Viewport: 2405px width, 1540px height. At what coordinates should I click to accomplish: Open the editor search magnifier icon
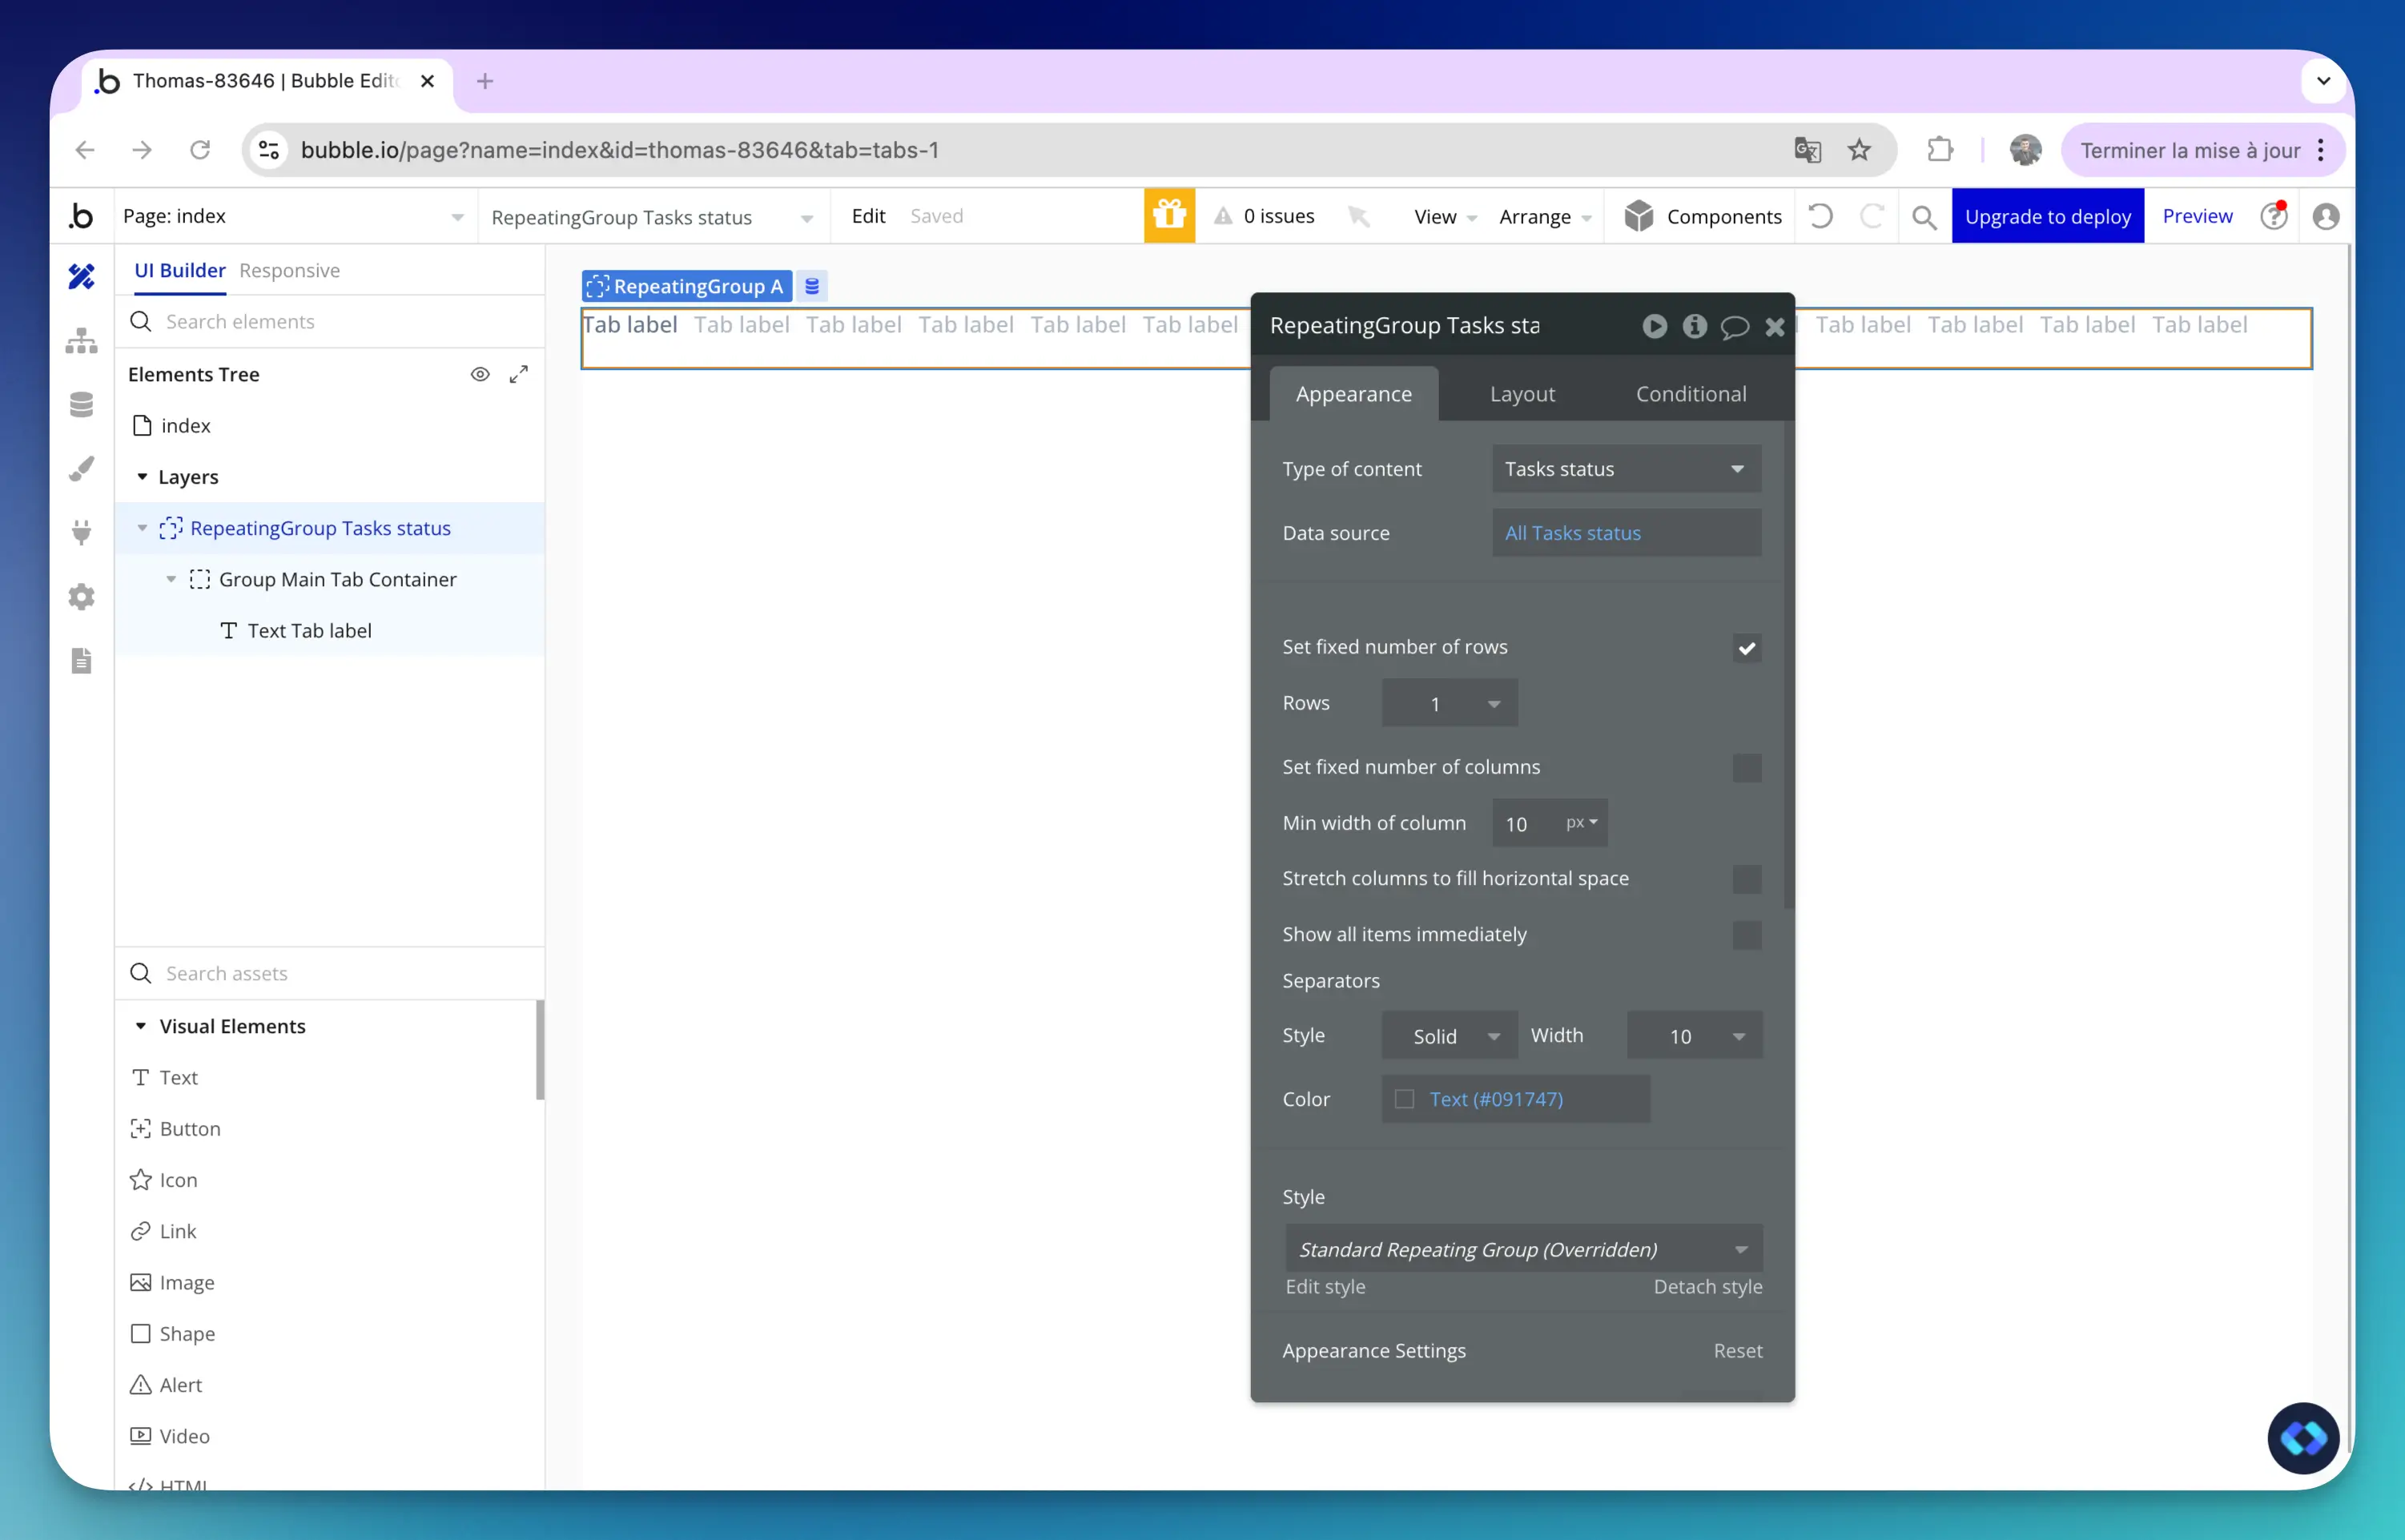(1924, 217)
